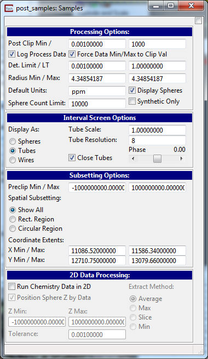Click Sphere Count Limit field
208x359 pixels.
[x=97, y=104]
